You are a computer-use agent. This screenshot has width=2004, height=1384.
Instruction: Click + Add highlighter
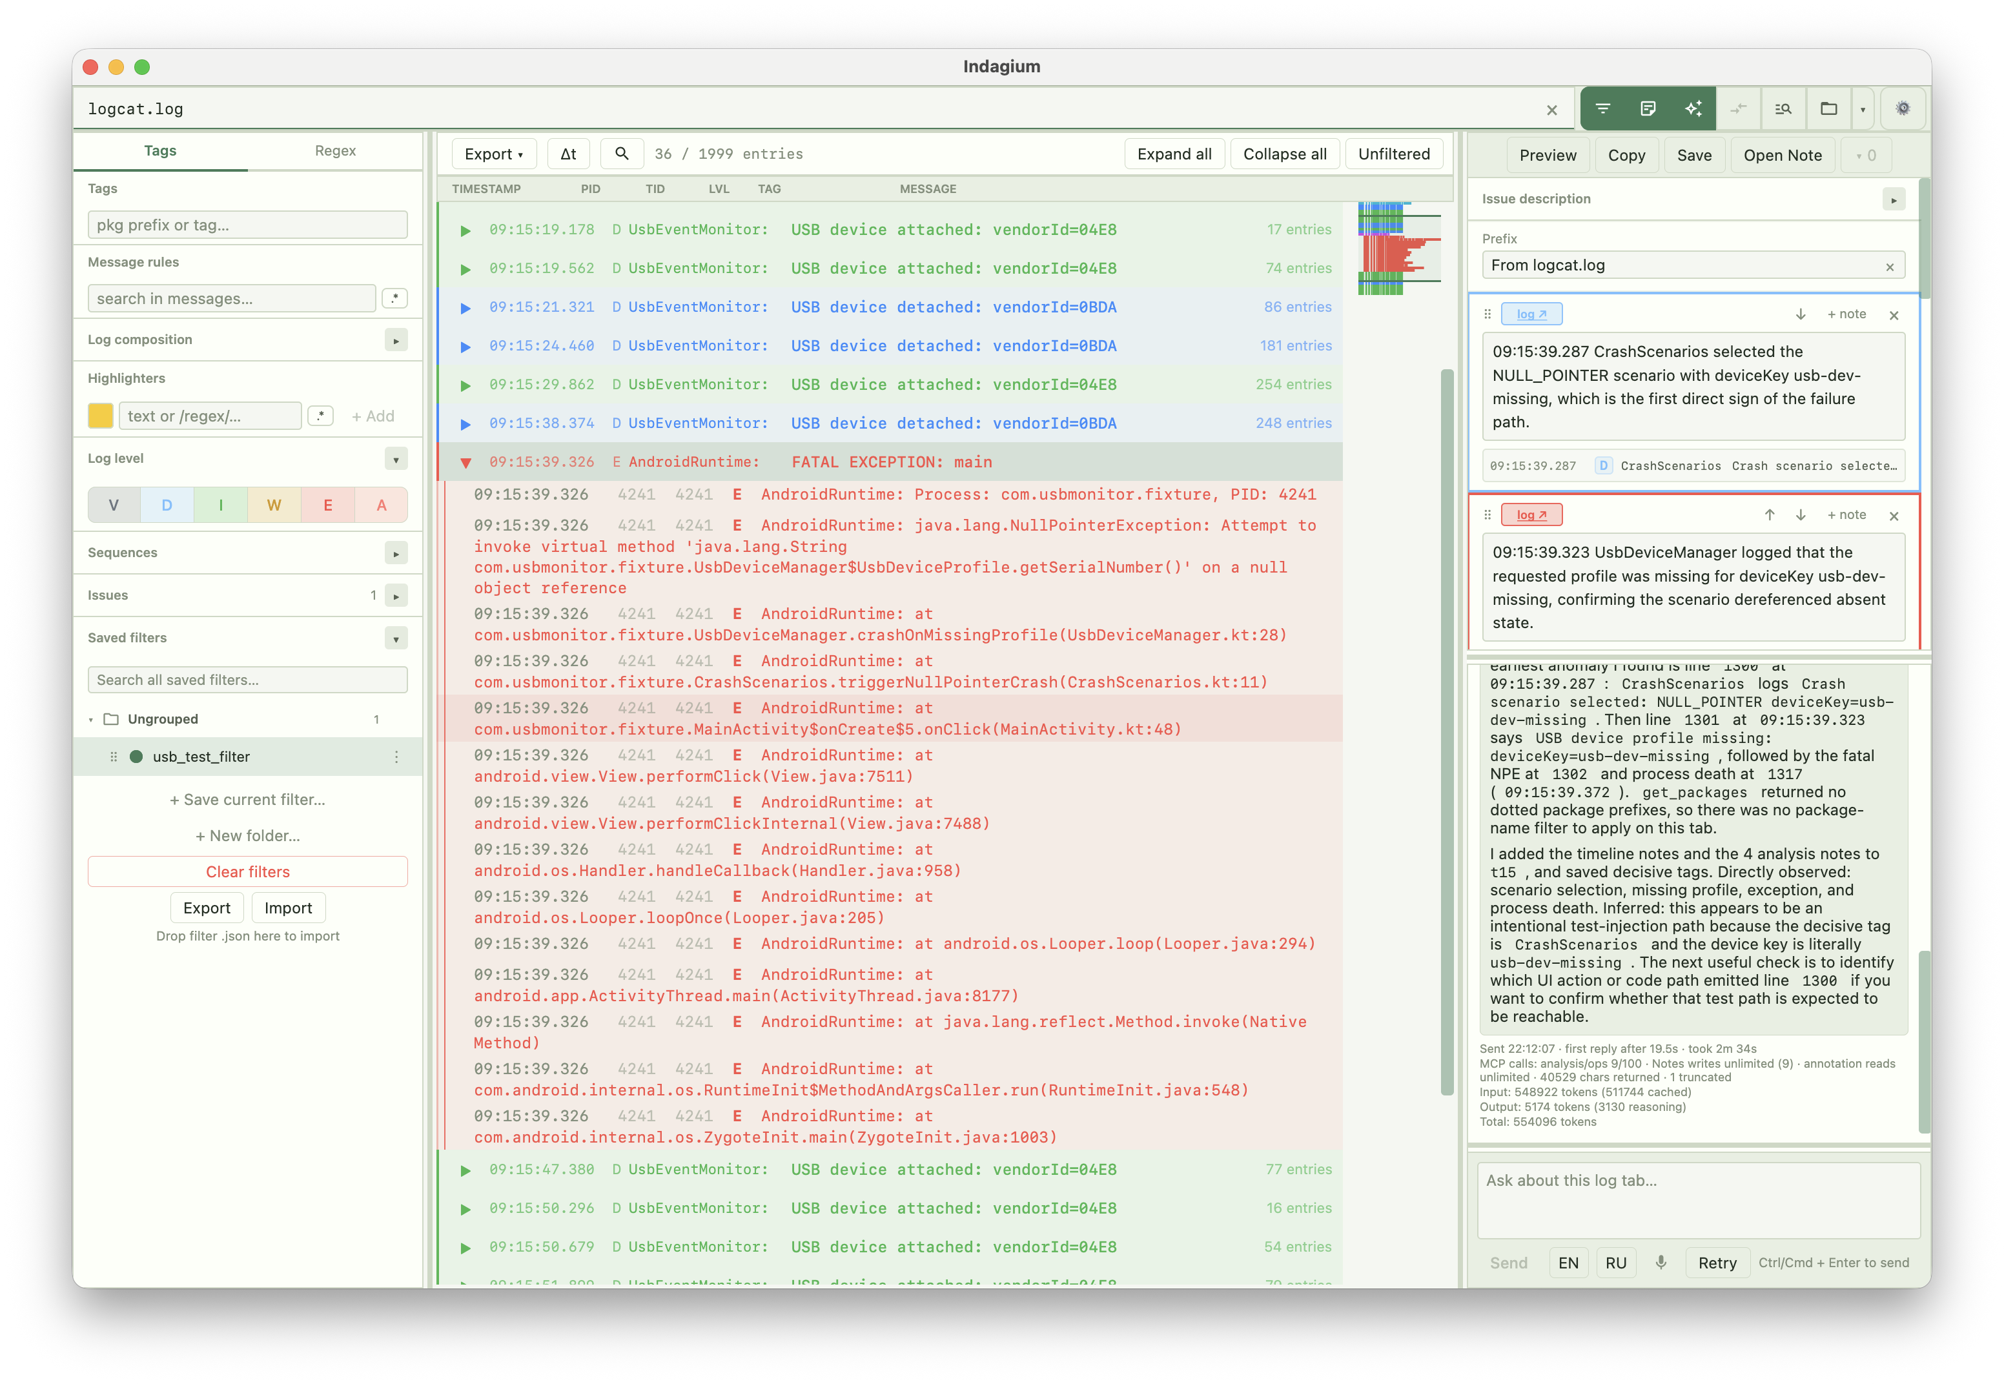coord(373,415)
